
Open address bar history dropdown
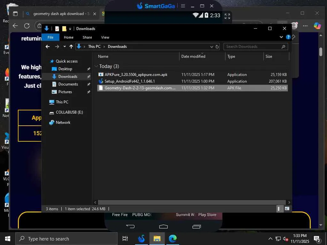coord(211,47)
